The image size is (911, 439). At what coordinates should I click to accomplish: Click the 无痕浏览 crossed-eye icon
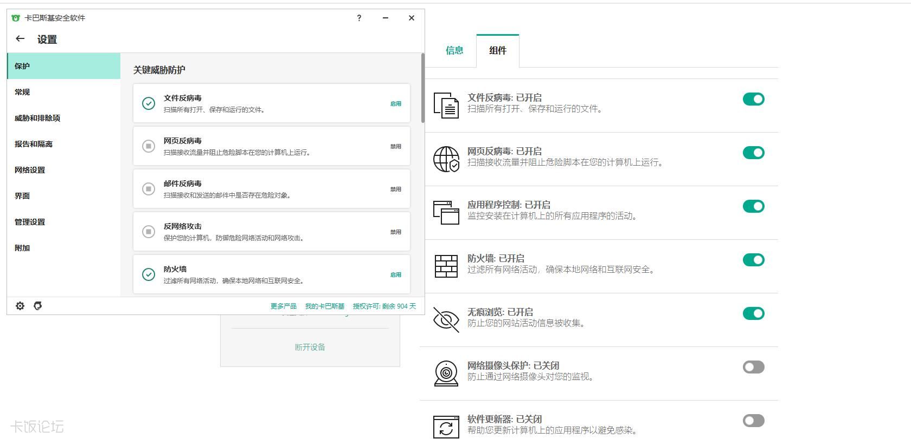[446, 319]
